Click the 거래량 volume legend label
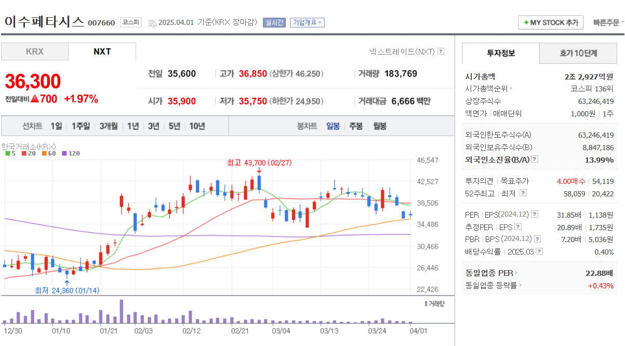 tap(435, 303)
